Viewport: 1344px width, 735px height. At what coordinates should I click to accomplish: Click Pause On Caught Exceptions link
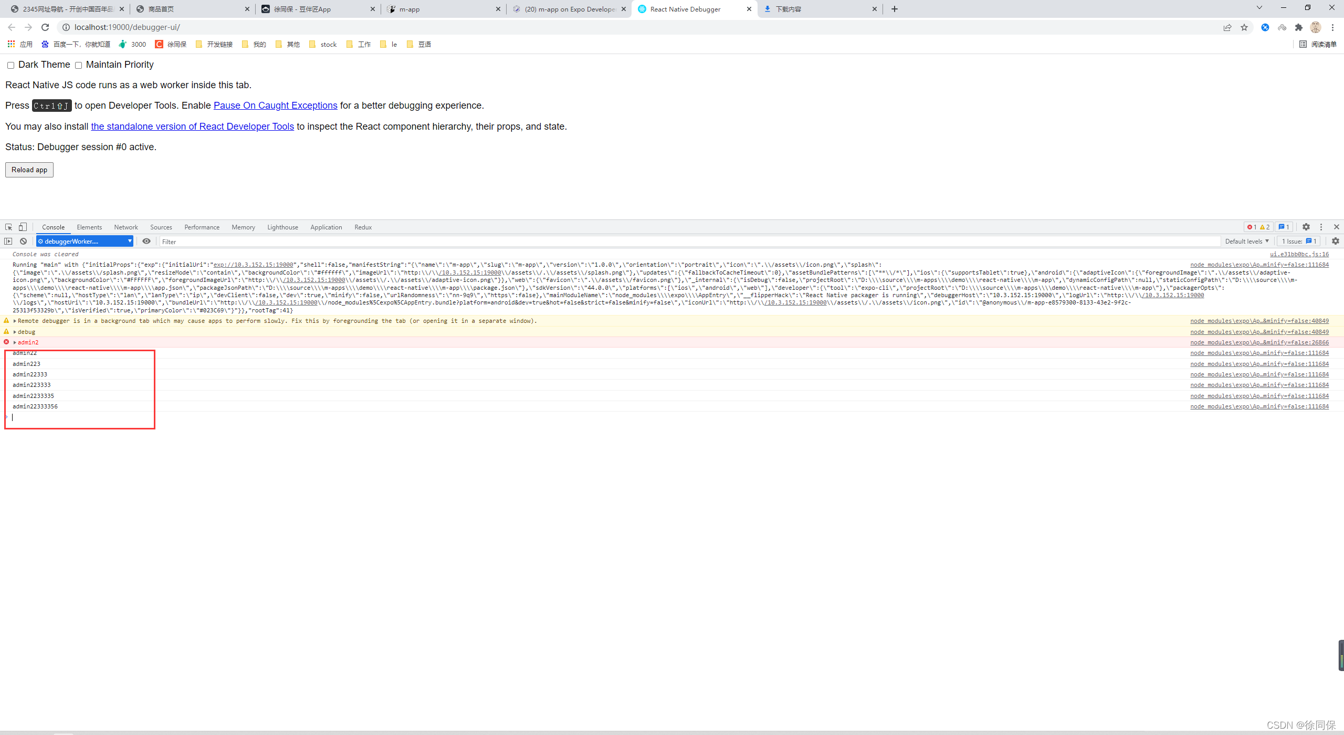point(274,105)
